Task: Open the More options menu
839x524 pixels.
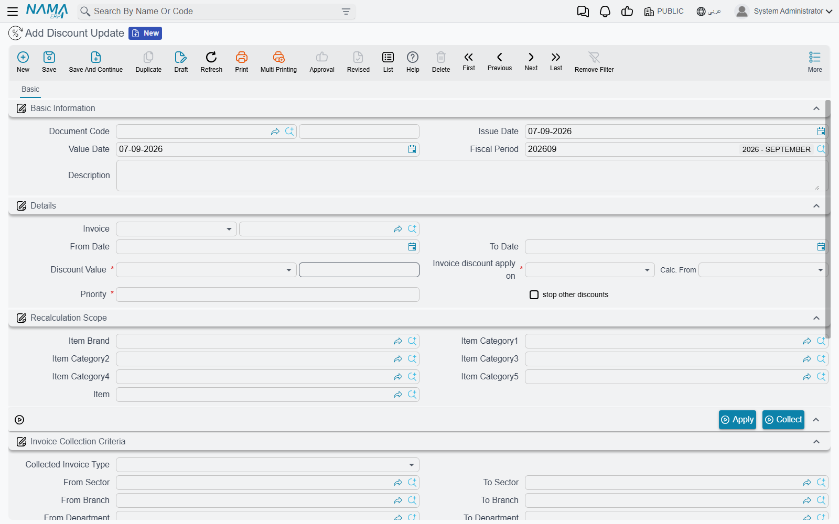Action: 815,62
